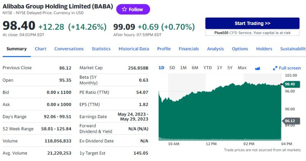This screenshot has width=306, height=161.
Task: Open the Statistics tab
Action: coord(101,49)
